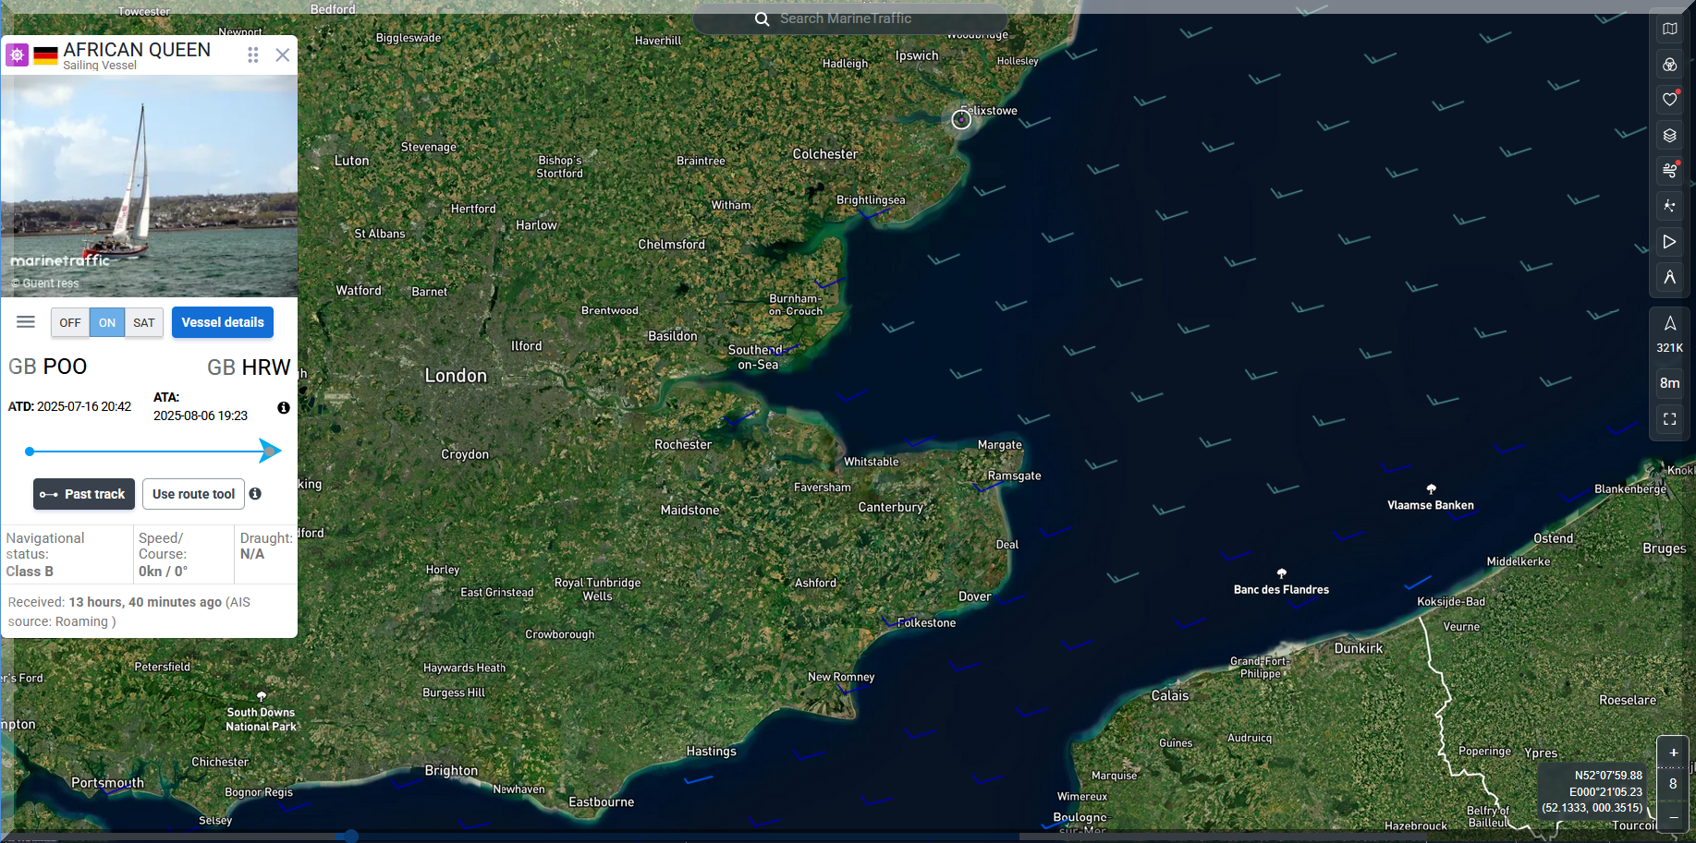Viewport: 1696px width, 843px height.
Task: Click Use route tool button
Action: [x=193, y=494]
